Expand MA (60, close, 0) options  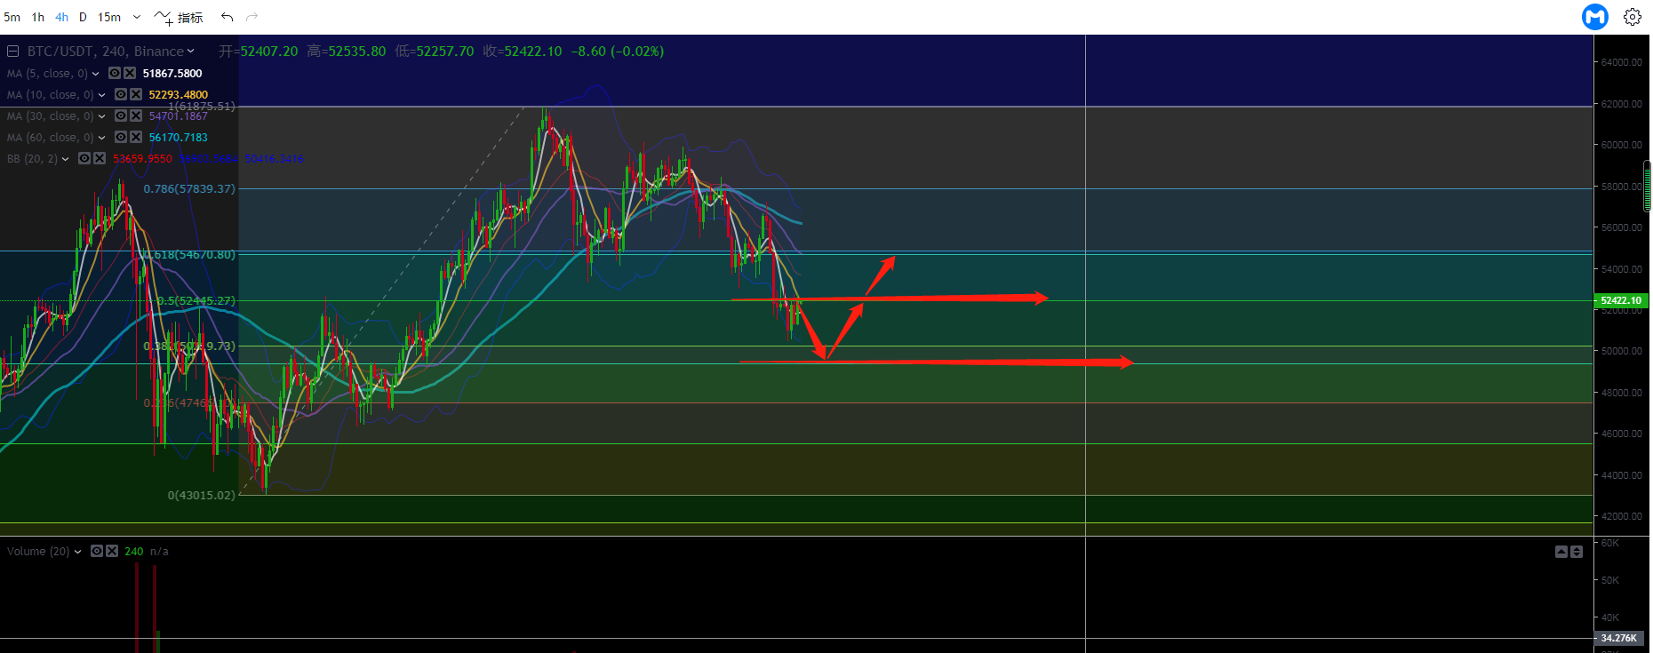101,138
